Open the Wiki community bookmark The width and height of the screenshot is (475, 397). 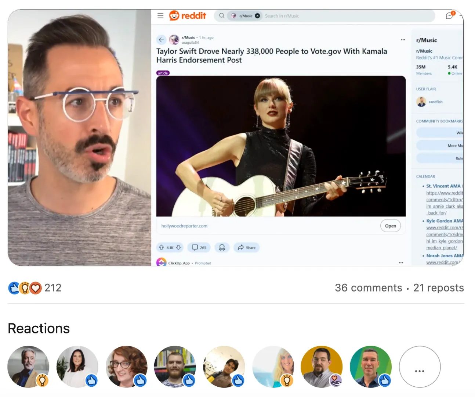[x=440, y=133]
